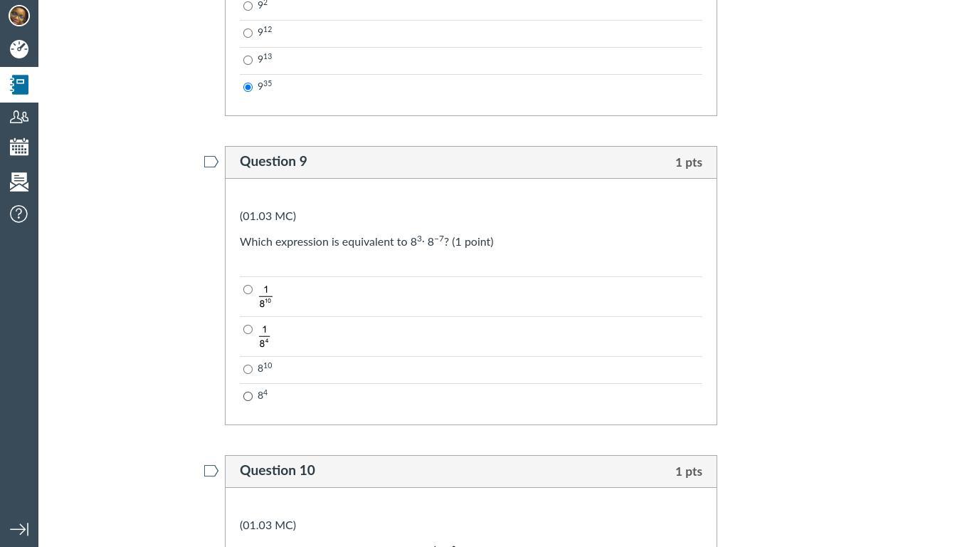Choose 1 over 8 to the 10th
Screen dimensions: 972x547
(x=248, y=290)
